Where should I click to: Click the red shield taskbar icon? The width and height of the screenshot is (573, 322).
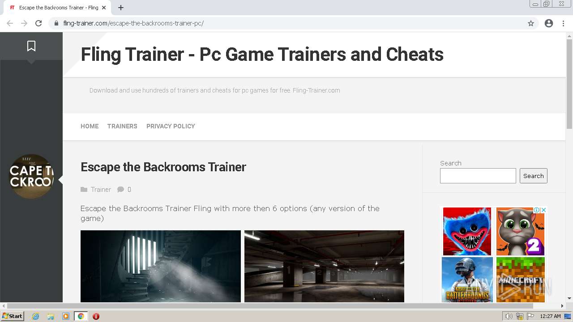(x=96, y=316)
